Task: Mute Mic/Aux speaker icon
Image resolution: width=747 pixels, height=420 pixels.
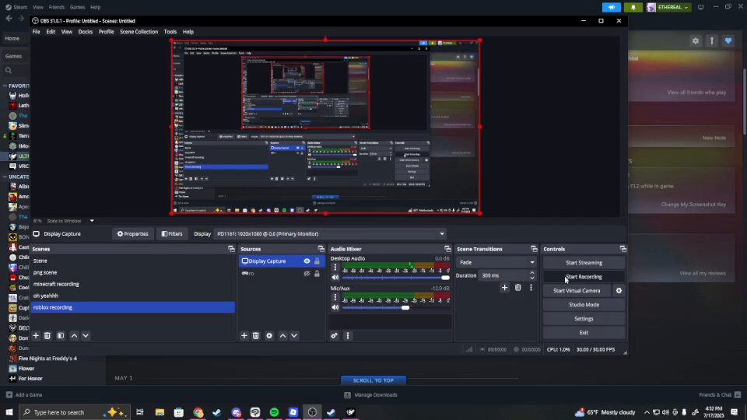Action: click(x=335, y=308)
